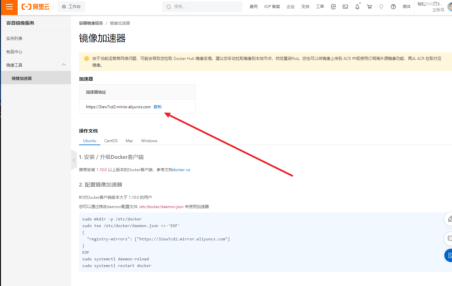Switch to the CentOS tab
Image resolution: width=452 pixels, height=286 pixels.
(x=111, y=141)
